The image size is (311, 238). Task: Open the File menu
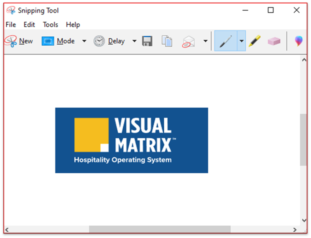pos(11,25)
